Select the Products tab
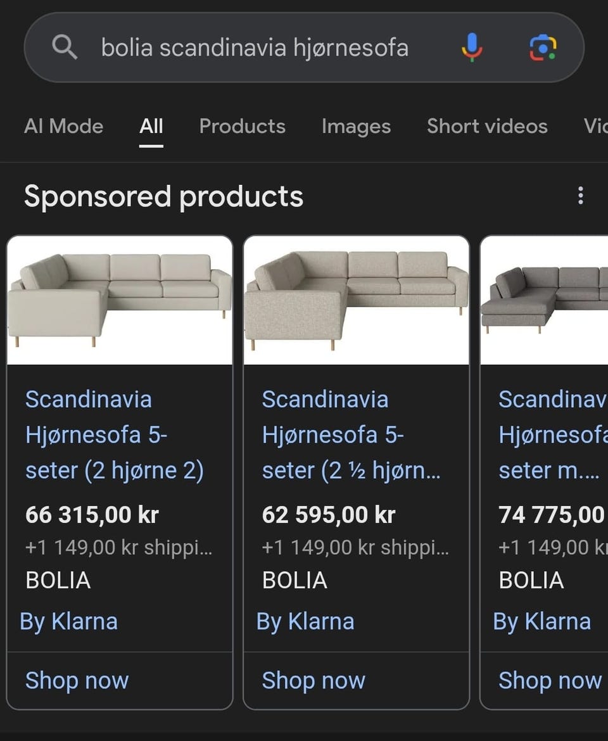608x741 pixels. tap(242, 126)
